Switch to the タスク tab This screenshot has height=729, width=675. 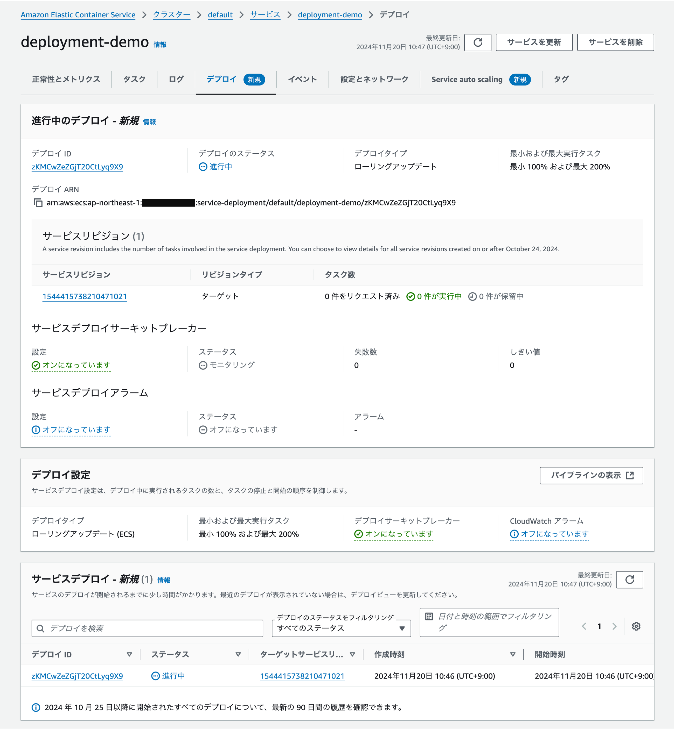(x=134, y=79)
